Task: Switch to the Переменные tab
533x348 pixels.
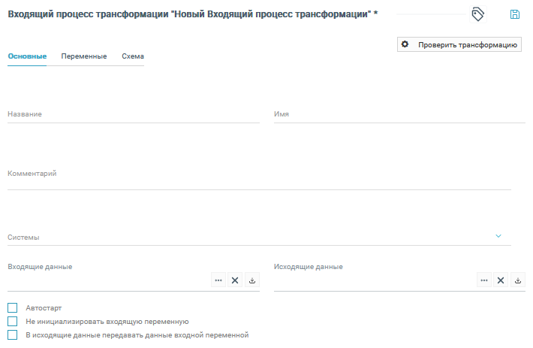Action: pyautogui.click(x=84, y=56)
